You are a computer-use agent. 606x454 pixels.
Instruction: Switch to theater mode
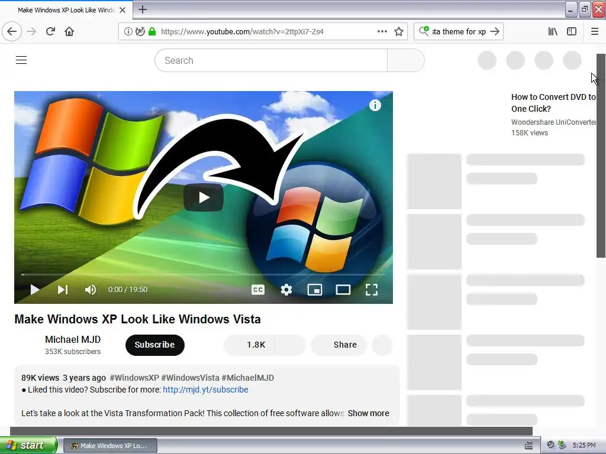[343, 290]
